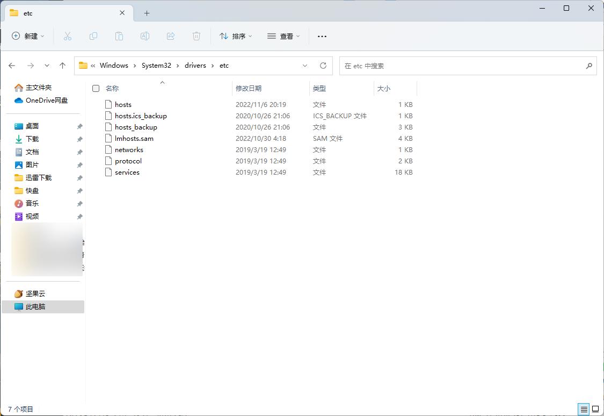Select the Cut icon in the toolbar

[x=68, y=36]
